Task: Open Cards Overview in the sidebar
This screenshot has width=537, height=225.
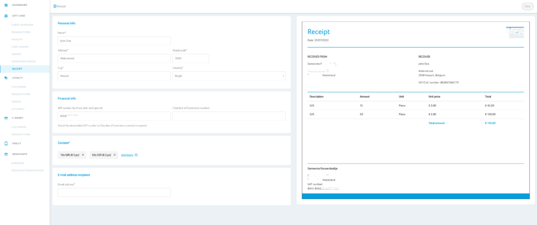Action: coord(23,25)
